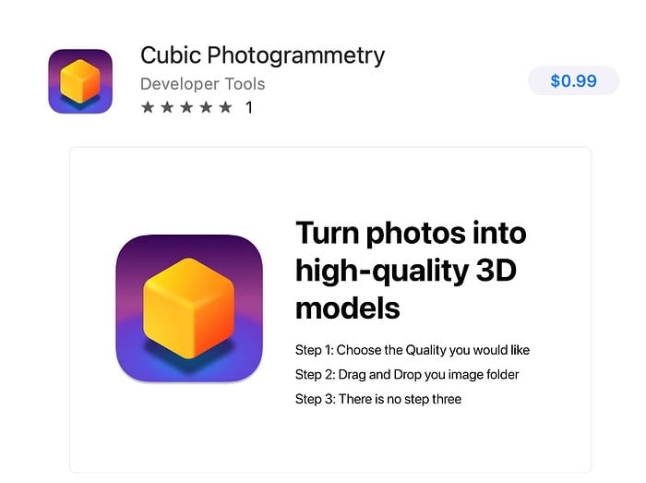Open the Developer Tools category link
The image size is (646, 483).
(203, 84)
